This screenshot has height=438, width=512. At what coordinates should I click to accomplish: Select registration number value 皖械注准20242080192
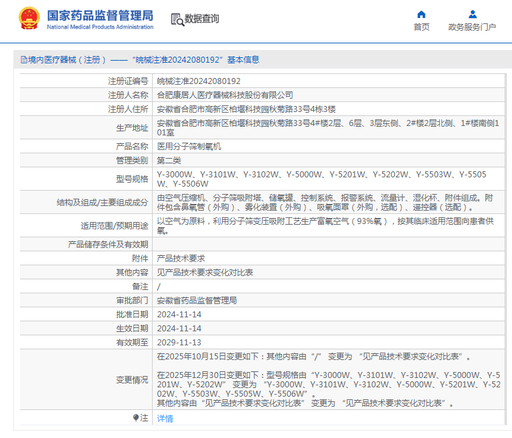[199, 81]
